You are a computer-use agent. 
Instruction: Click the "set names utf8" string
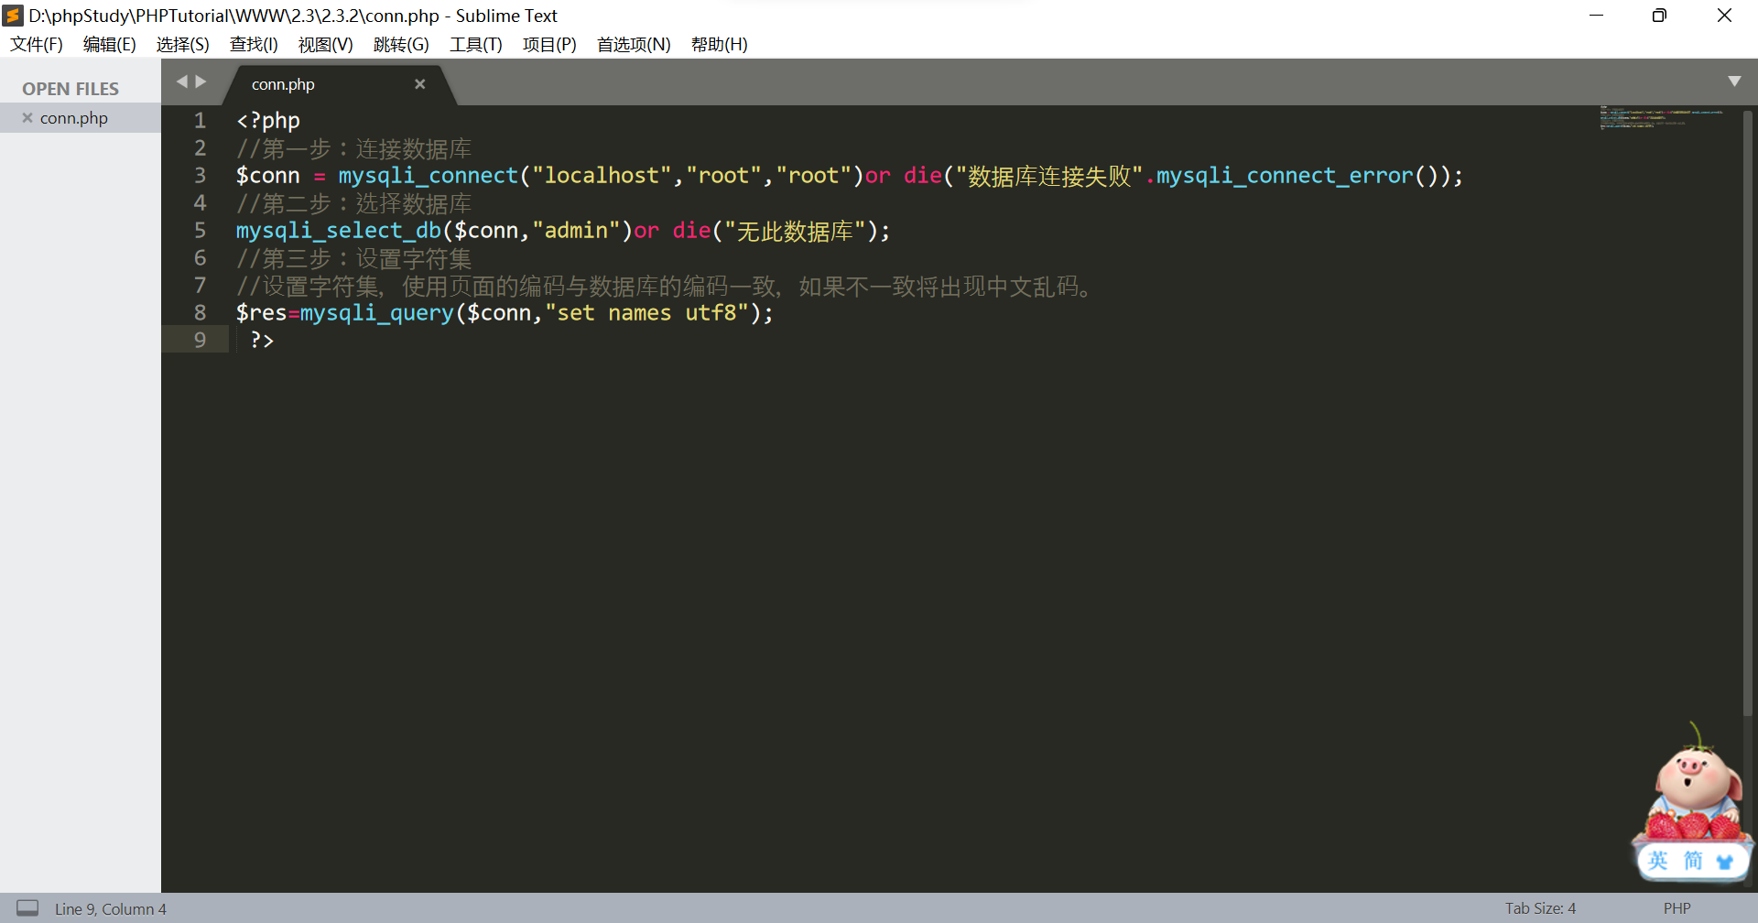point(647,312)
